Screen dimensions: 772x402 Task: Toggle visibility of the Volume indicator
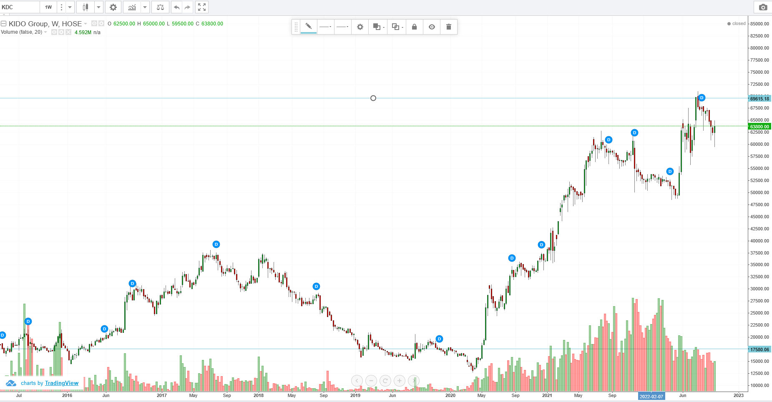click(x=54, y=32)
